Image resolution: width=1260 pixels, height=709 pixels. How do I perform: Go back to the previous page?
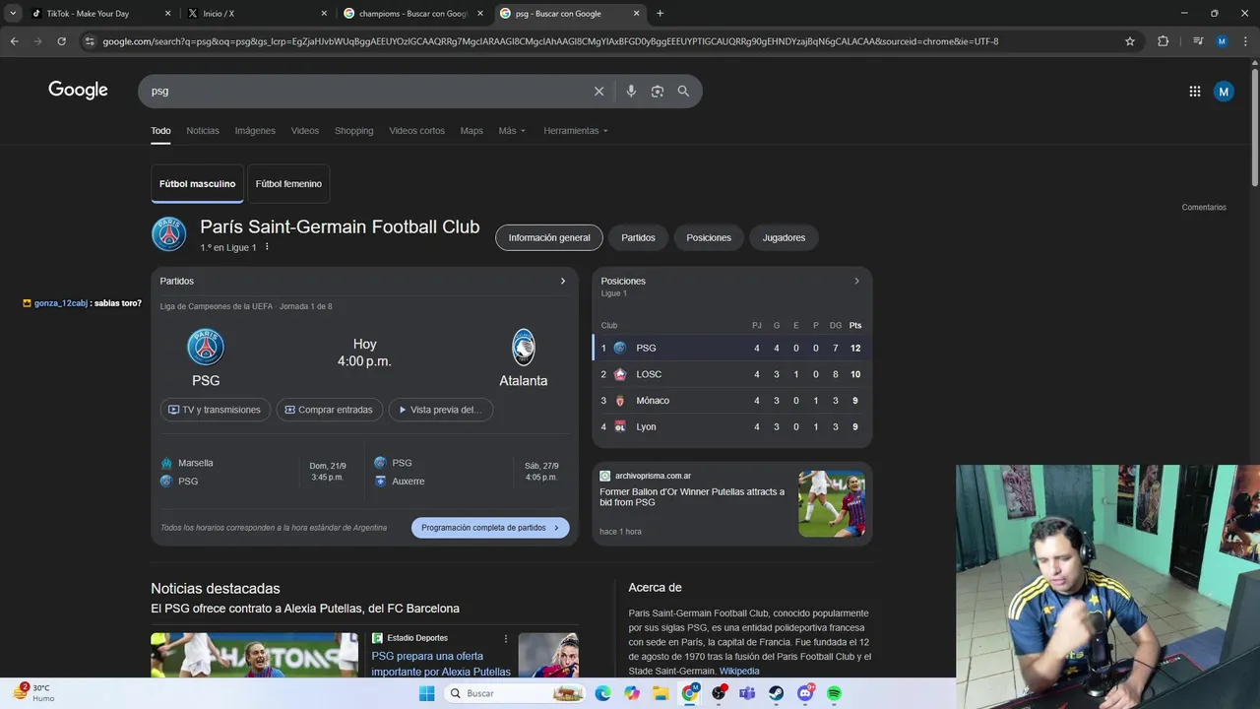coord(14,41)
